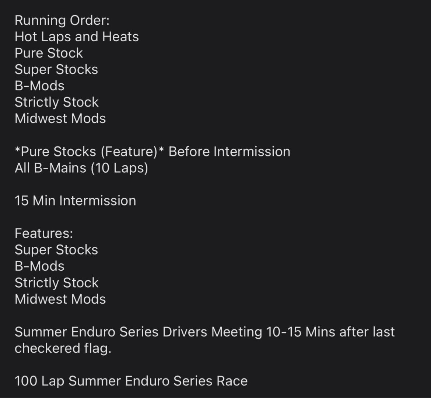431x398 pixels.
Task: Select the "100 Lap Summer Enduro Series Race" line
Action: point(131,381)
